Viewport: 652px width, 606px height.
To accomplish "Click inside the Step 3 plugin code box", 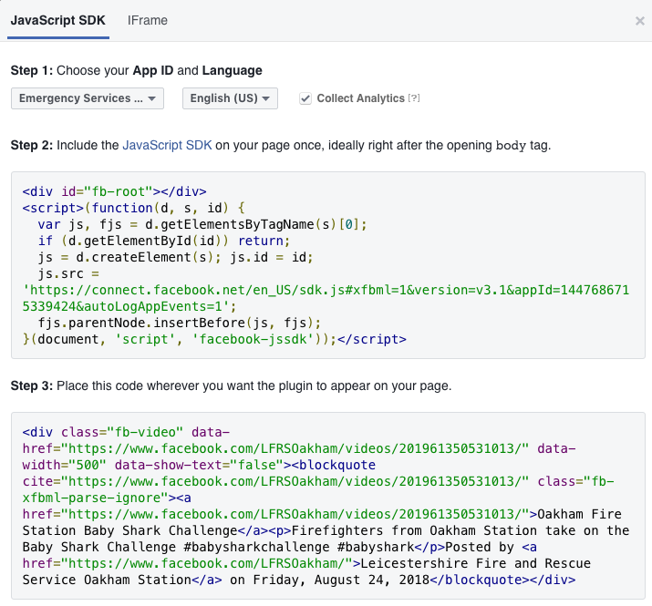I will coord(328,506).
